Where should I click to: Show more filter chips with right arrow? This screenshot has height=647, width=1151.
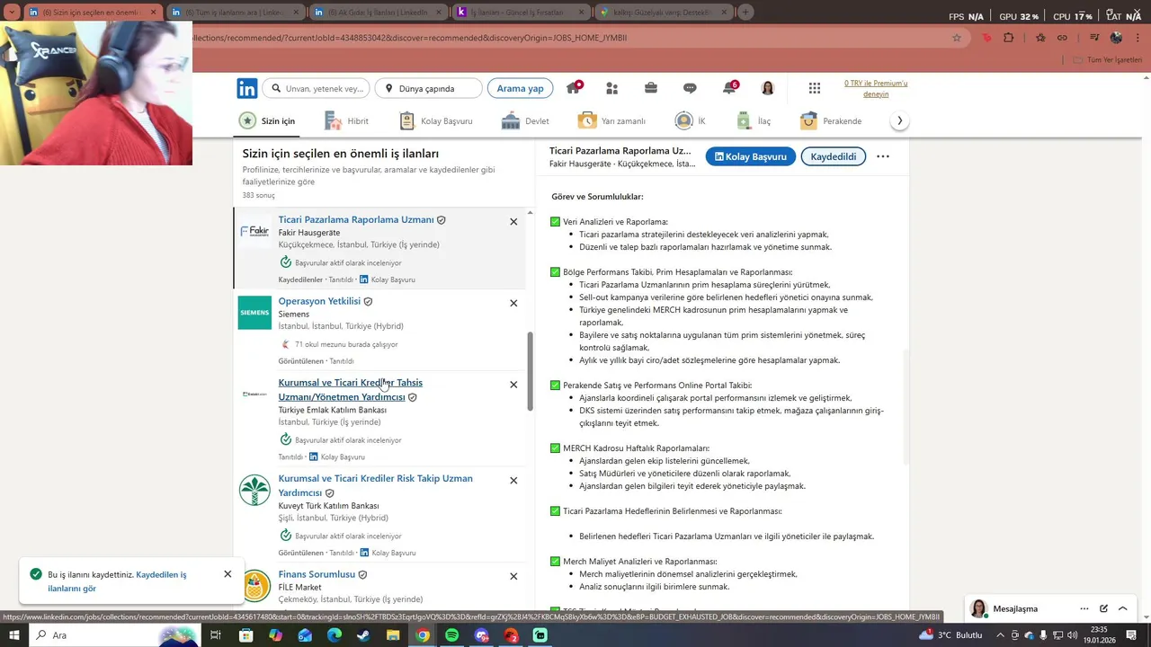(x=899, y=120)
